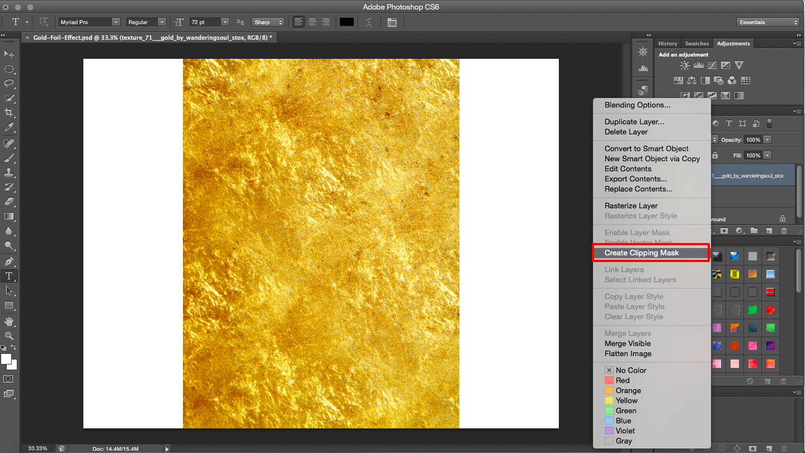Close the Gold-Foil-Effect.psd document tab

(27, 38)
